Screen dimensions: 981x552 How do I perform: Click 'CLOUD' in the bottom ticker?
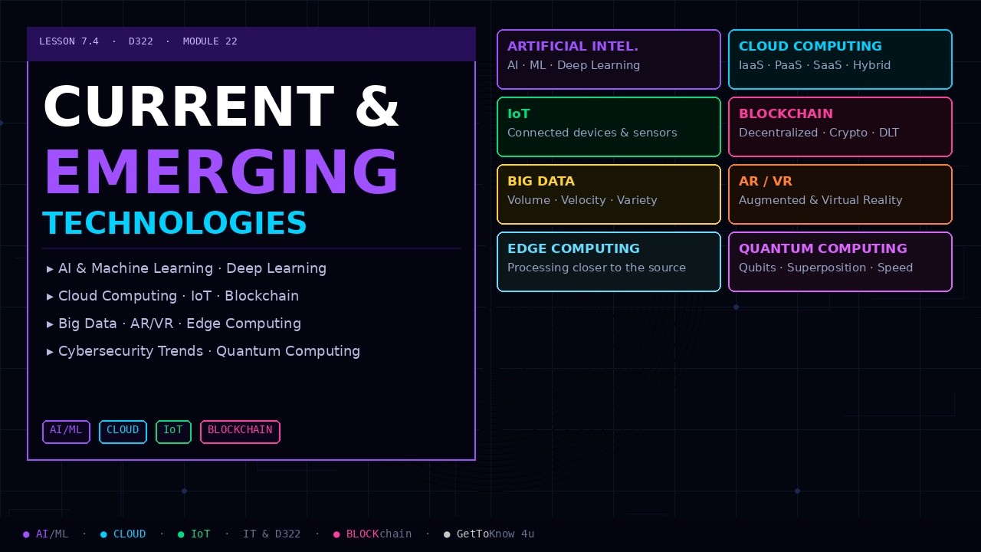pos(130,534)
